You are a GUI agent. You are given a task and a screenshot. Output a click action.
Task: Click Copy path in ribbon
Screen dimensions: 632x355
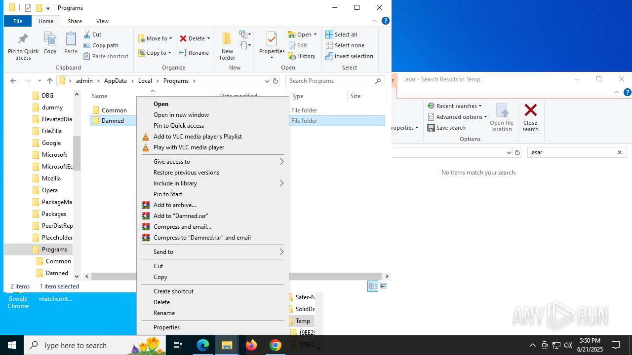pyautogui.click(x=101, y=45)
